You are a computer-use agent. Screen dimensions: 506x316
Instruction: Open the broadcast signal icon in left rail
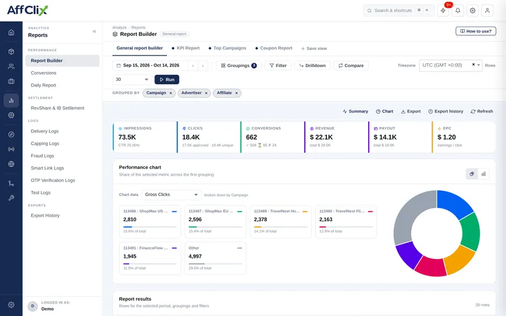(x=11, y=149)
